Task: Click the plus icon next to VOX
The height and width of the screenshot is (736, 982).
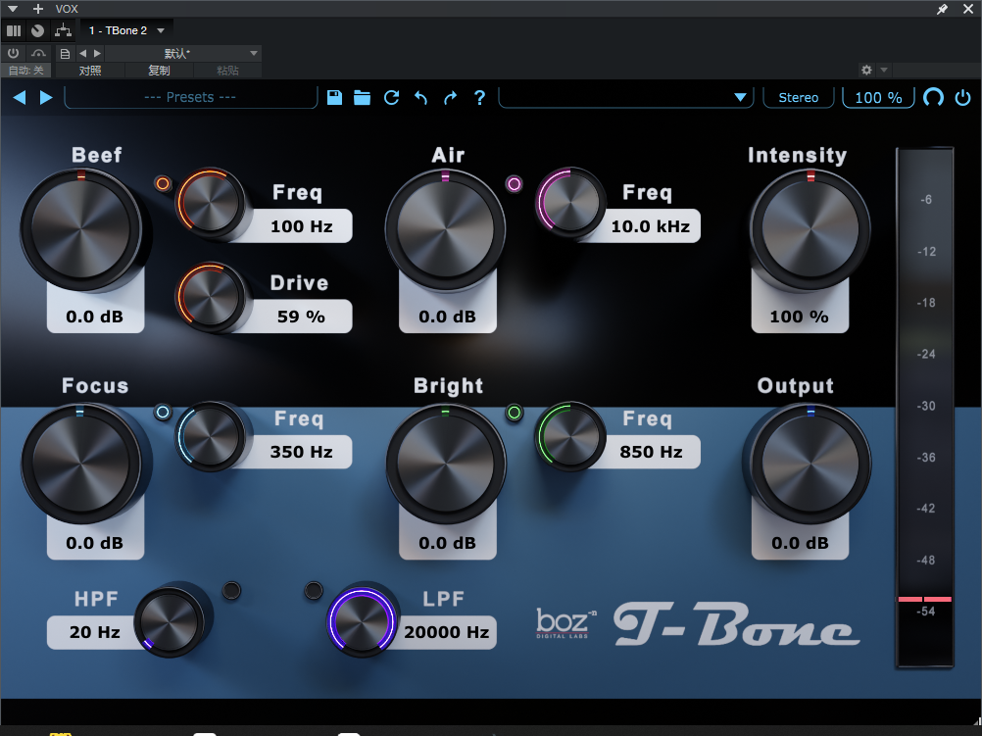Action: (38, 9)
